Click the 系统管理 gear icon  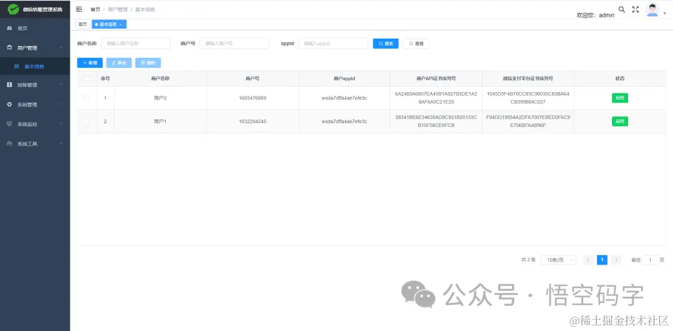tap(9, 105)
